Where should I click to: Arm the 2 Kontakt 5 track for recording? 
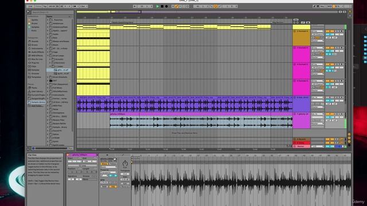342,31
